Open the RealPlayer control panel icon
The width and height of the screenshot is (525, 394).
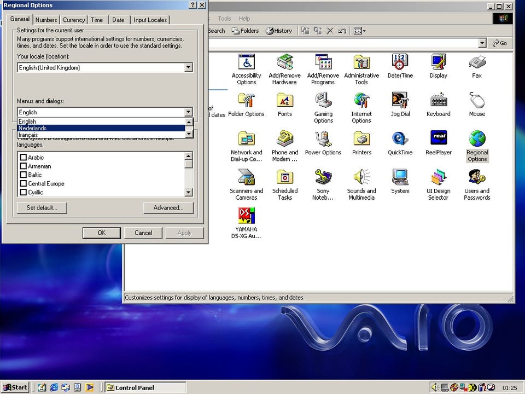point(439,143)
